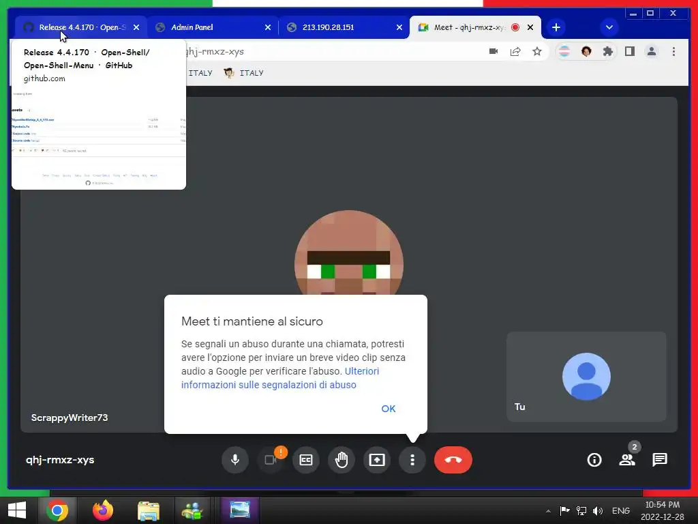Hang up the call with red button

pyautogui.click(x=453, y=459)
